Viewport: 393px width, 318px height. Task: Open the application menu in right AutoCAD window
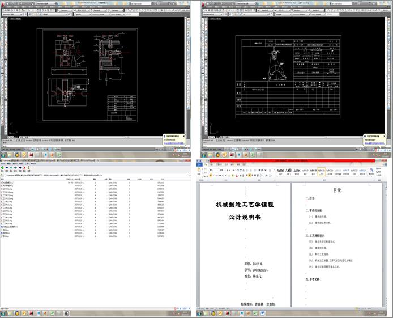203,4
